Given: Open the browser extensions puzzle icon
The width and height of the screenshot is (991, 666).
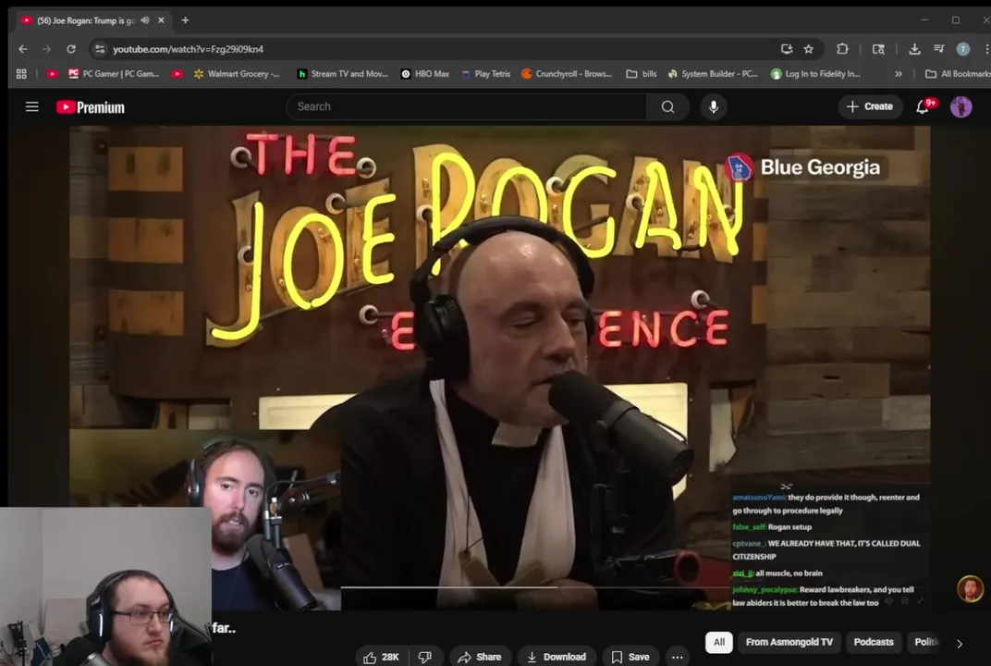Looking at the screenshot, I should coord(842,49).
